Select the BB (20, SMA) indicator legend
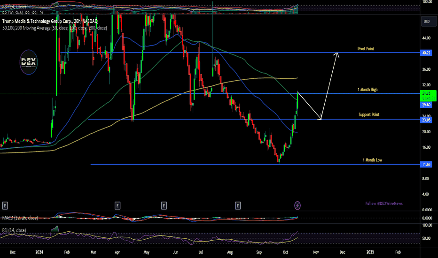This screenshot has height=258, width=438. coord(23,13)
